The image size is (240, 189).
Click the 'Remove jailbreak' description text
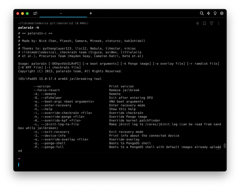[x=124, y=90]
